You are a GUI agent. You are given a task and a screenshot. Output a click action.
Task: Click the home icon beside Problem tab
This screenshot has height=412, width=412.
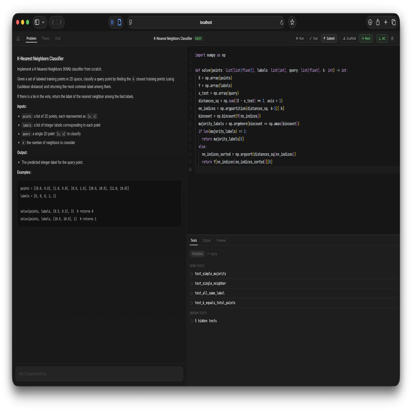18,39
